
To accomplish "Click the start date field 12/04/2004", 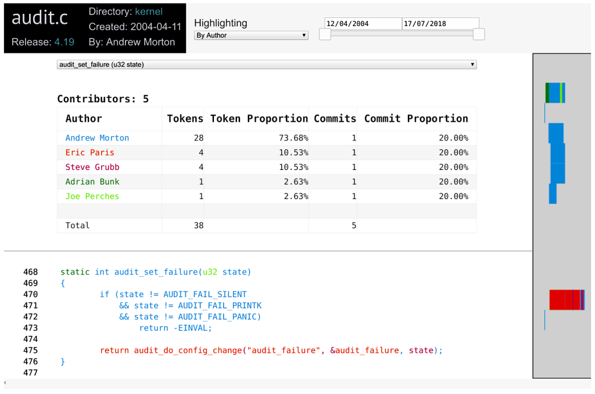I will 363,24.
